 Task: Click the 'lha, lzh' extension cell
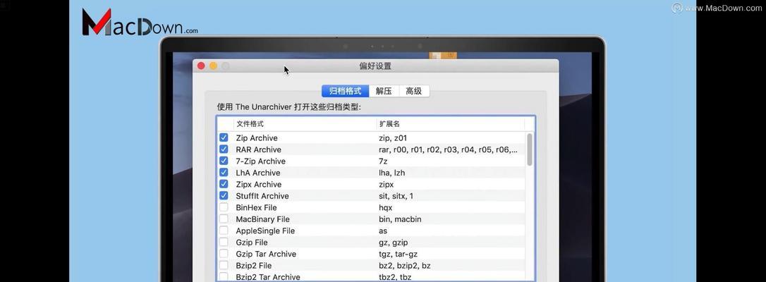point(391,173)
